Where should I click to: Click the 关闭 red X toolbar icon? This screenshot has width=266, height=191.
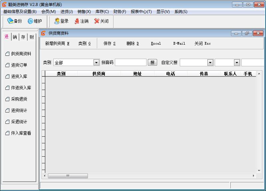97,21
